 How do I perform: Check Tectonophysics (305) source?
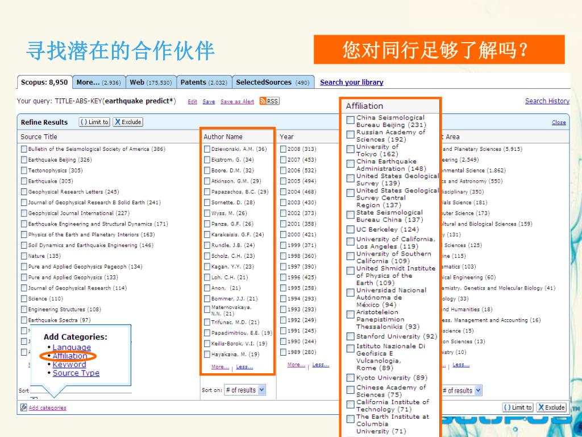24,171
